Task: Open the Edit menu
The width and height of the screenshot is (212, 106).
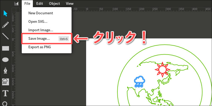Action: point(39,4)
